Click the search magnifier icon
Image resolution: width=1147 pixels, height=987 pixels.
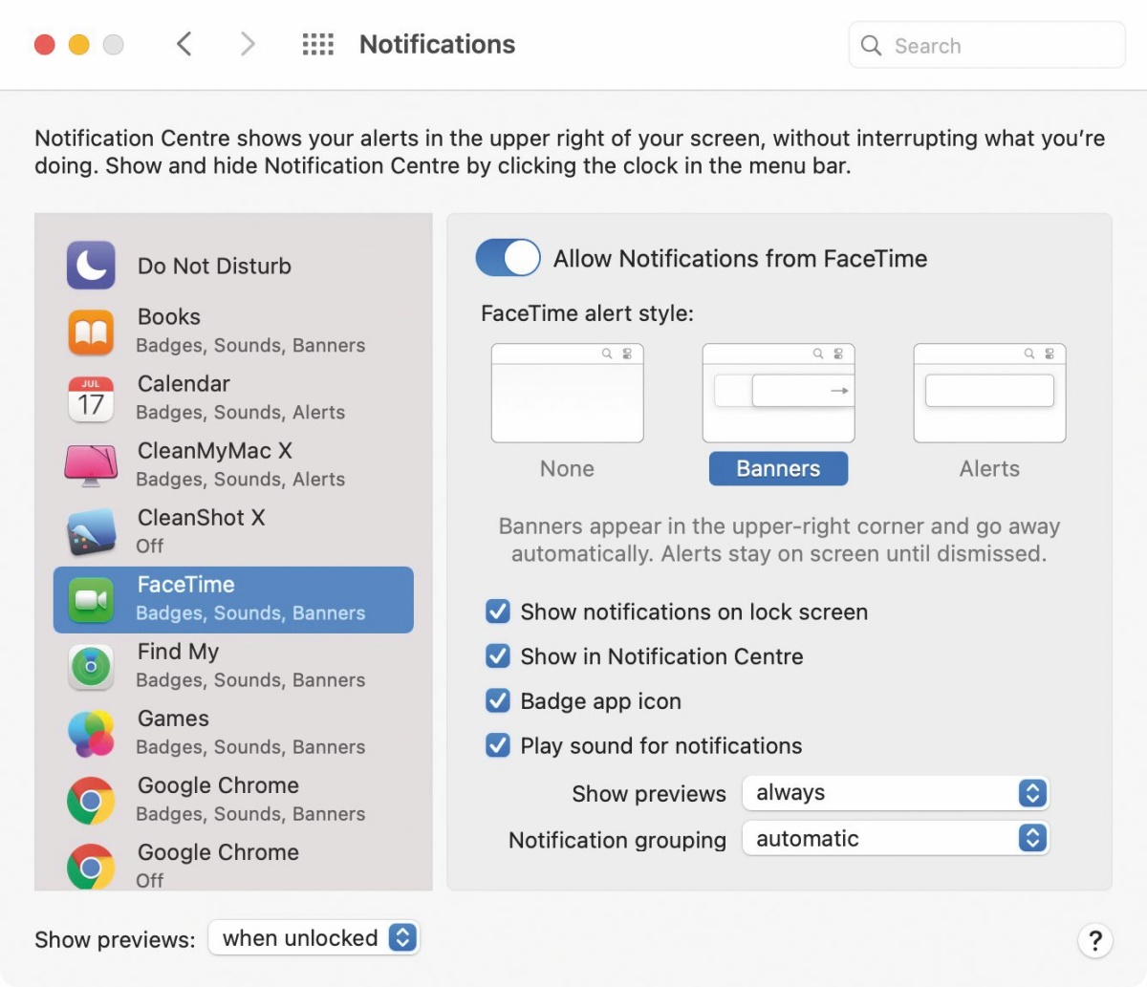click(x=871, y=45)
